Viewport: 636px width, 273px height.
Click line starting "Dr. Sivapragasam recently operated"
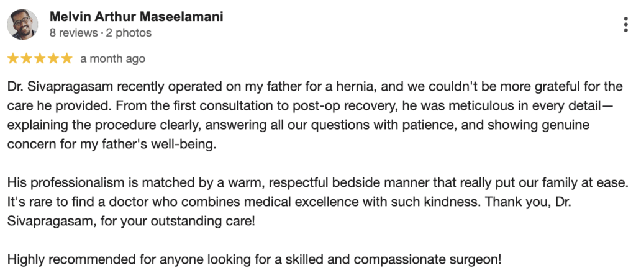[315, 87]
